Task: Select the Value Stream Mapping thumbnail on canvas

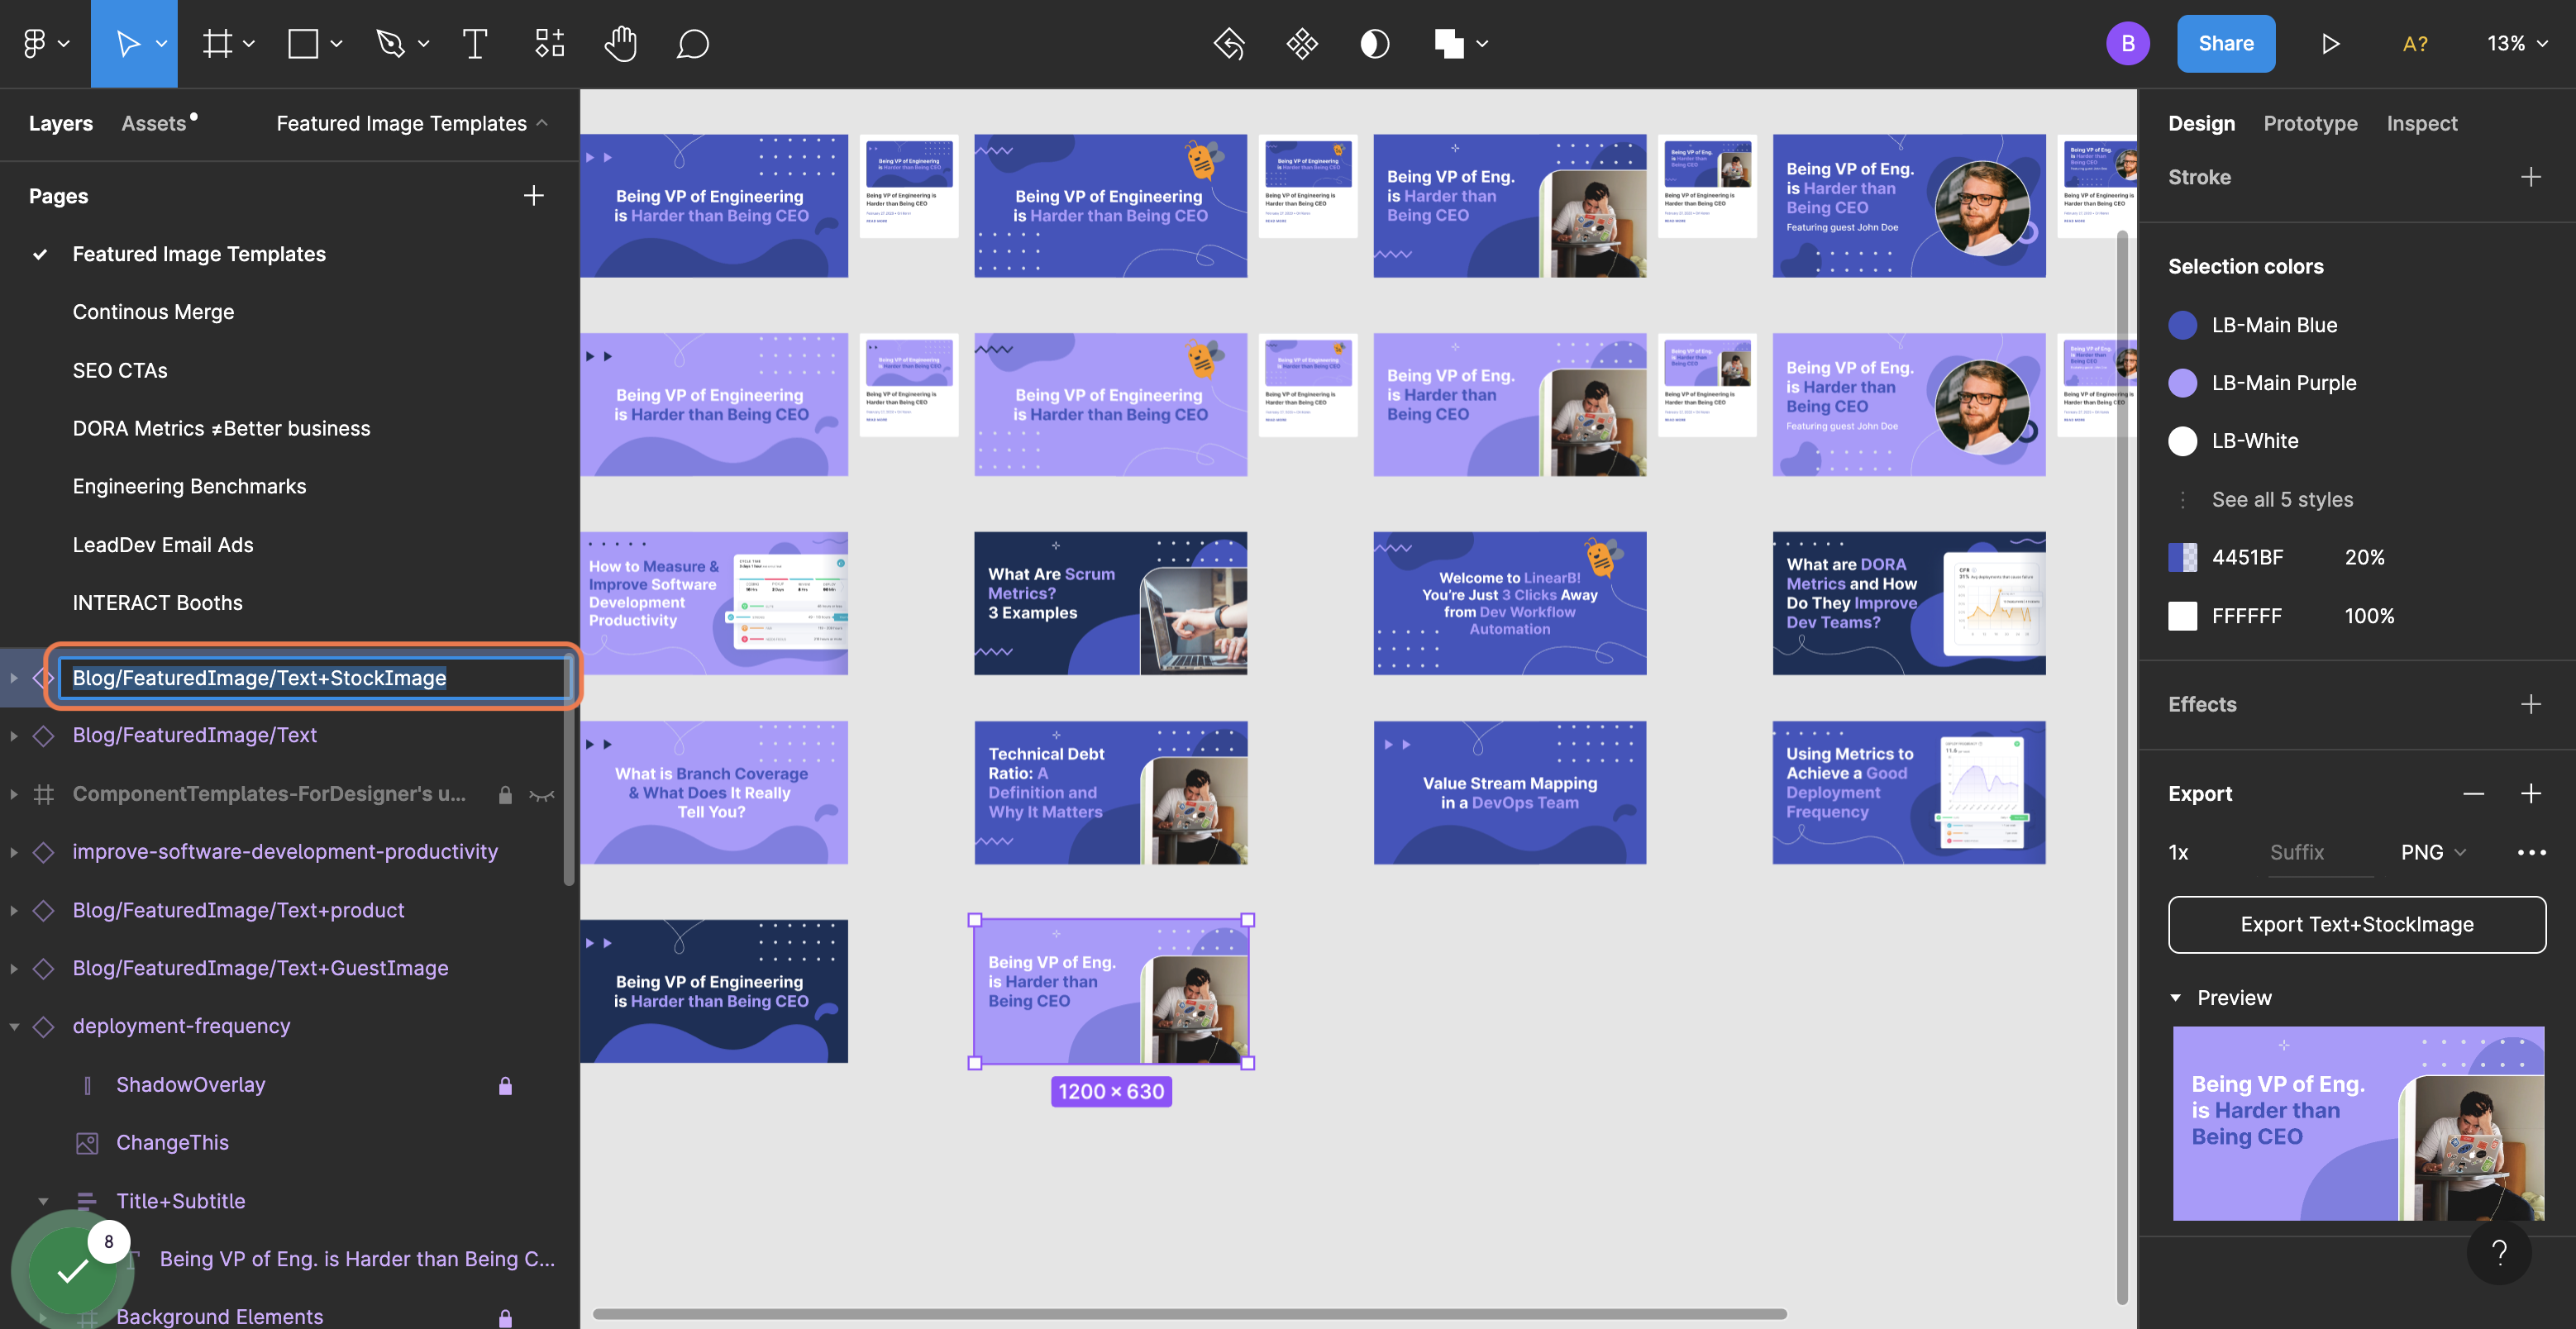Action: coord(1509,792)
